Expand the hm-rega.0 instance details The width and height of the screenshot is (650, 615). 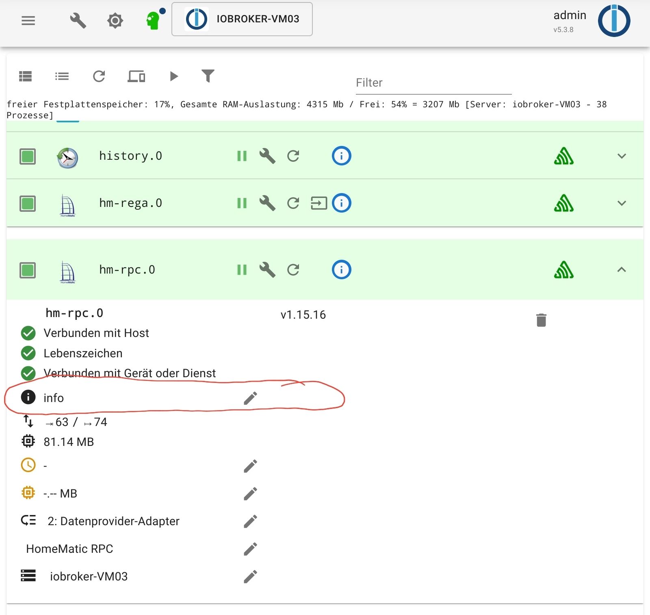point(622,203)
